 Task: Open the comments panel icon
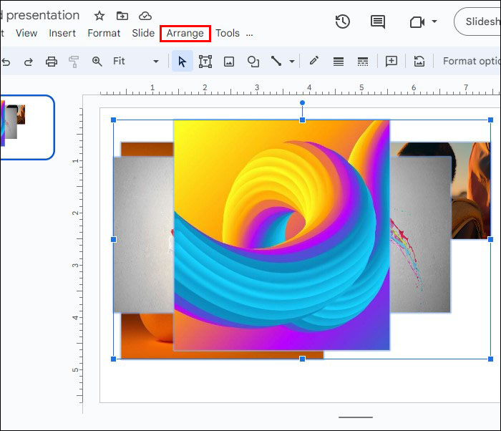point(377,21)
